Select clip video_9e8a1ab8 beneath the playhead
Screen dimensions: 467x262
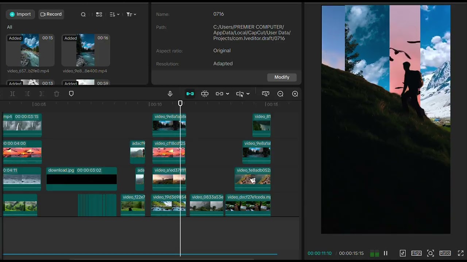coord(169,125)
